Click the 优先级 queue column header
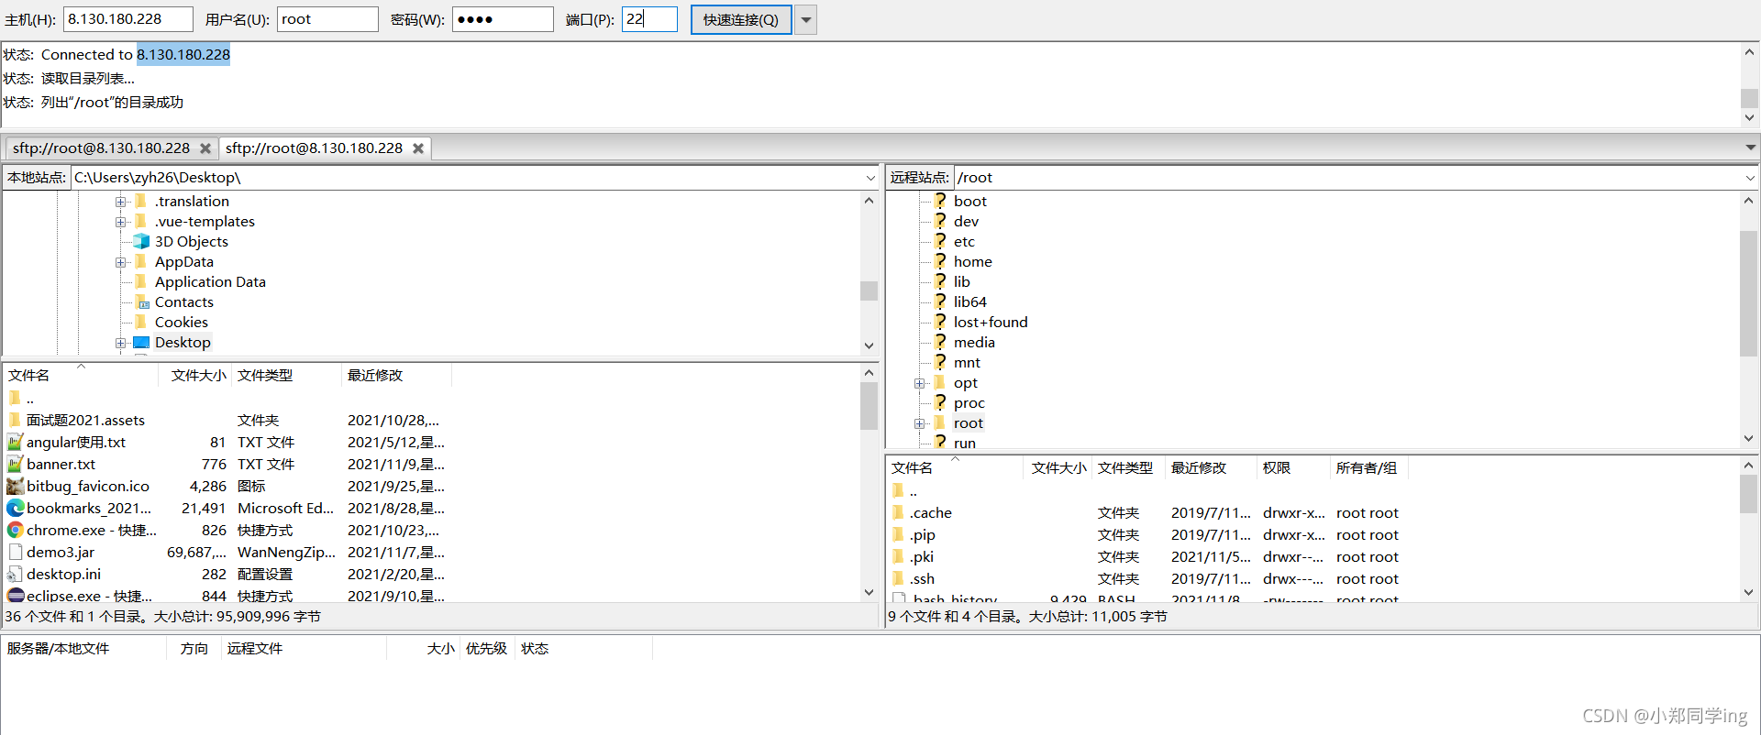 pyautogui.click(x=486, y=648)
